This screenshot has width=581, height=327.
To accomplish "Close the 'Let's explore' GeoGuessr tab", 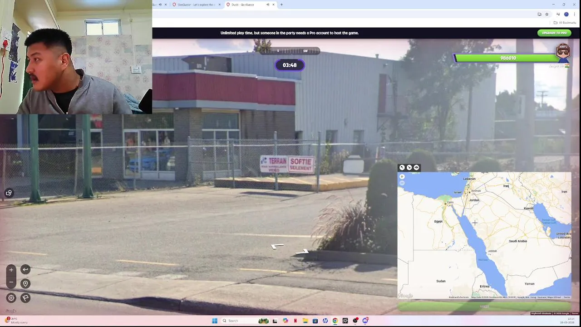I will pyautogui.click(x=220, y=5).
